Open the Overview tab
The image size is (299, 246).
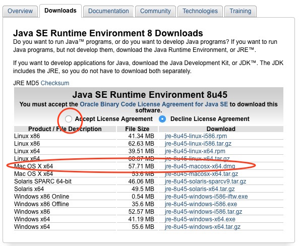pos(20,11)
